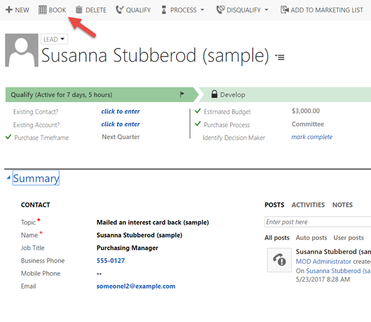Image resolution: width=371 pixels, height=322 pixels.
Task: Click the New plus icon
Action: (x=9, y=10)
